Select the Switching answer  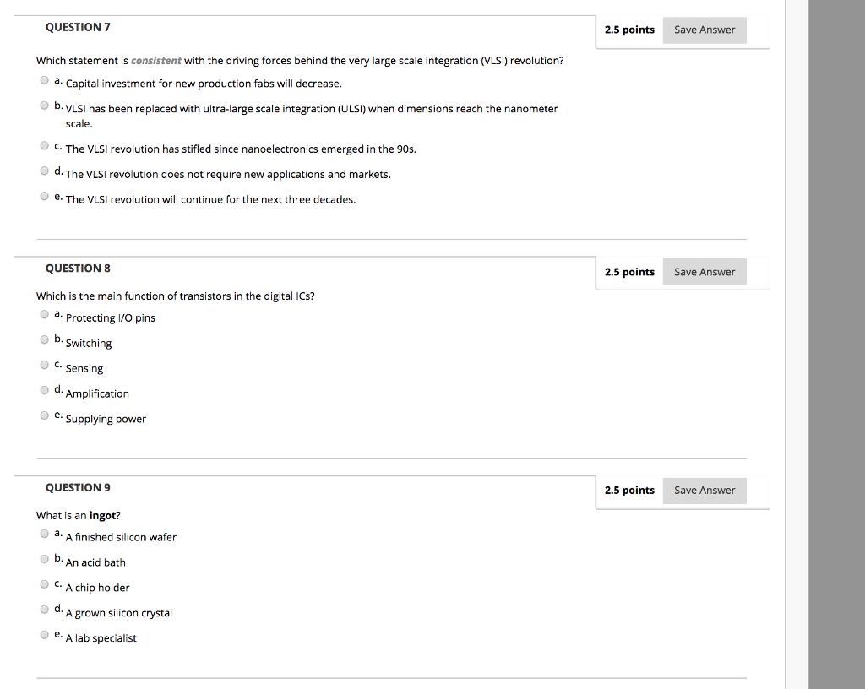point(44,340)
